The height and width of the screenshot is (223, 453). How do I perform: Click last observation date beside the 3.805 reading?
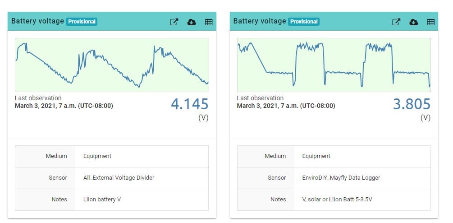point(286,106)
